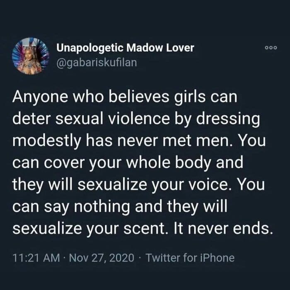This screenshot has height=290, width=290.
Task: Click the word "scent." in the tweet
Action: point(146,229)
